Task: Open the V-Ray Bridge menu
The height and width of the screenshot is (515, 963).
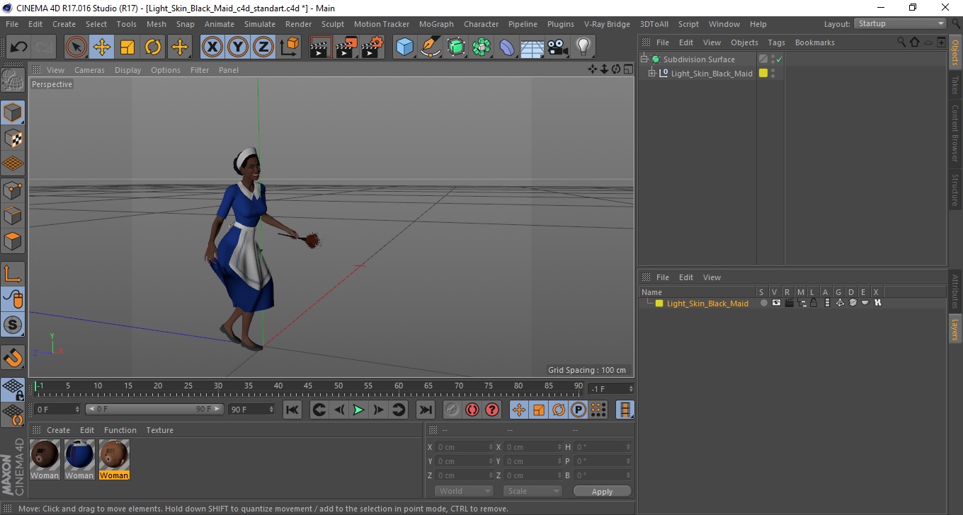Action: point(607,24)
